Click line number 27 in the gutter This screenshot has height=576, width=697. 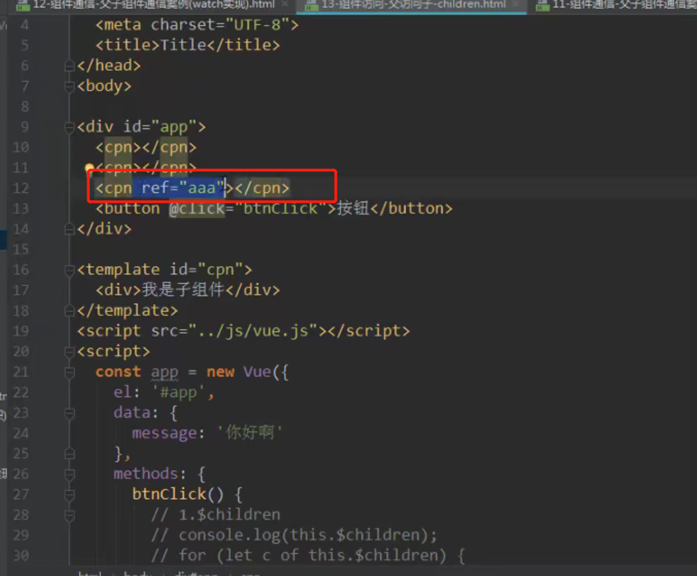[x=21, y=495]
